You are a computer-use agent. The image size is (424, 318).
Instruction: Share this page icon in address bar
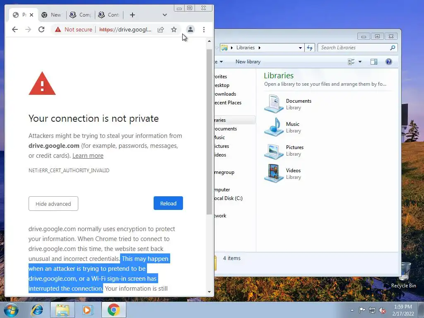point(161,29)
